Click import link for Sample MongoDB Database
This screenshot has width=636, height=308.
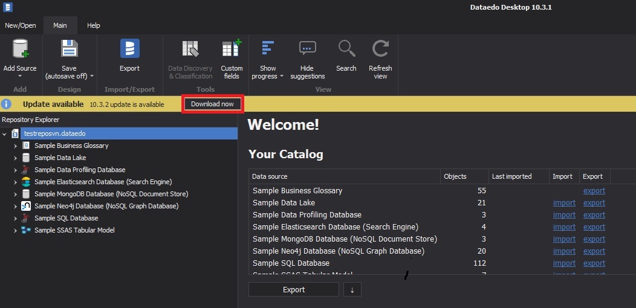click(564, 239)
